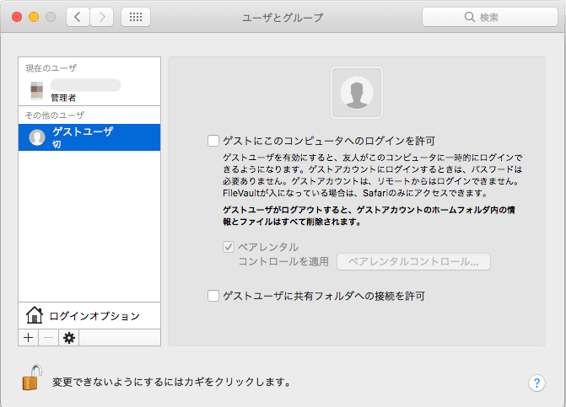
Task: Click the large guest account picture
Action: click(x=357, y=93)
